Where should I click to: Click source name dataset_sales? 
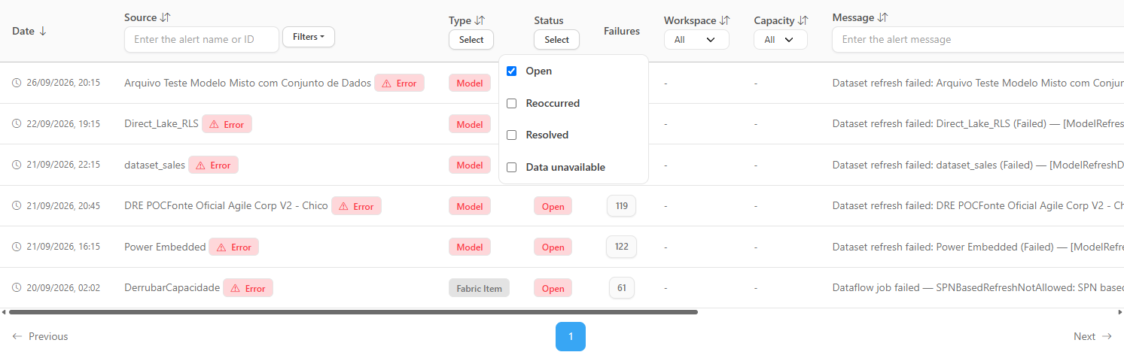point(154,165)
